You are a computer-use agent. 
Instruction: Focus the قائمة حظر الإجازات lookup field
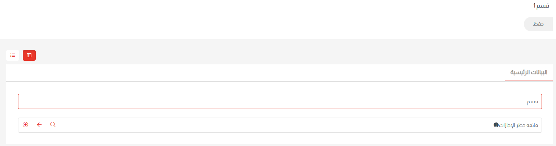tap(274, 125)
